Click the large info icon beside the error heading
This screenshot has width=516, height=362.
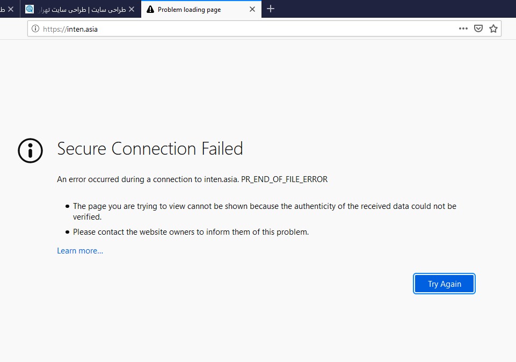pos(30,149)
